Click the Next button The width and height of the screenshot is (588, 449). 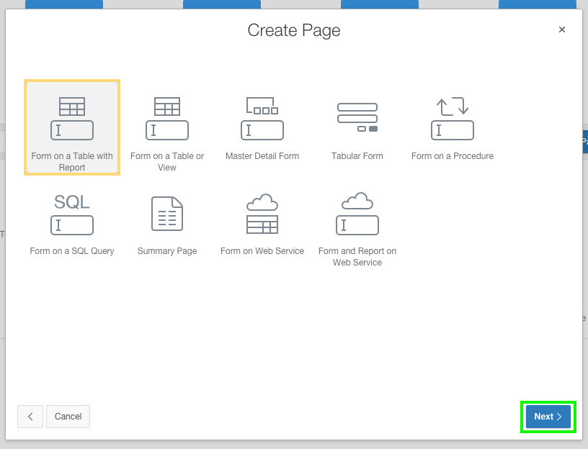pos(548,417)
